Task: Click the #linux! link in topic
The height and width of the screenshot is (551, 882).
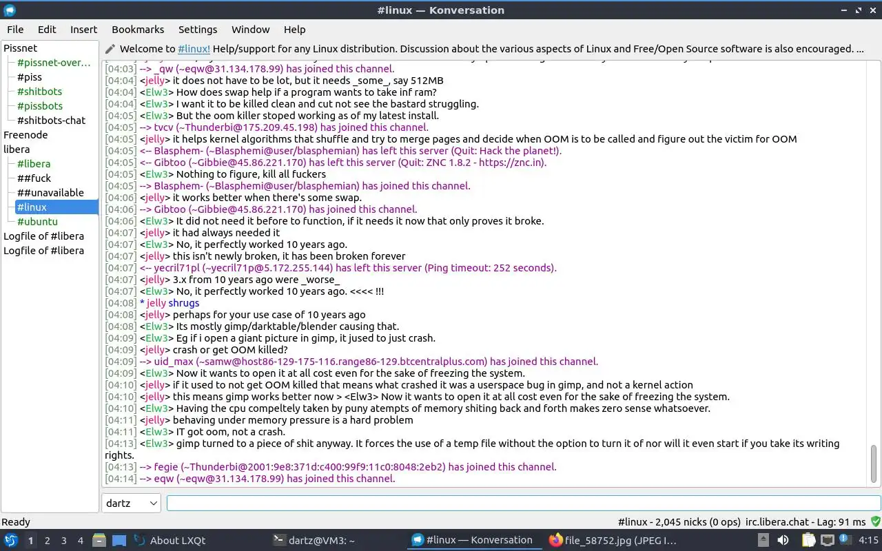Action: click(194, 49)
